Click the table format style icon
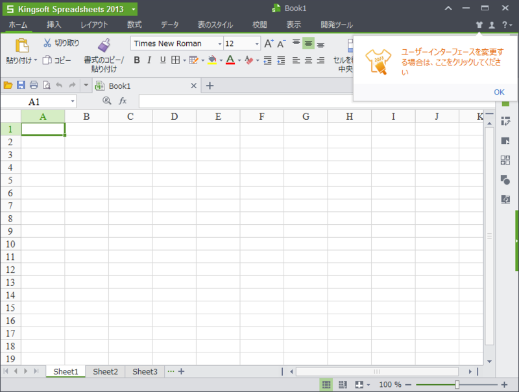Image resolution: width=519 pixels, height=392 pixels. 193,60
